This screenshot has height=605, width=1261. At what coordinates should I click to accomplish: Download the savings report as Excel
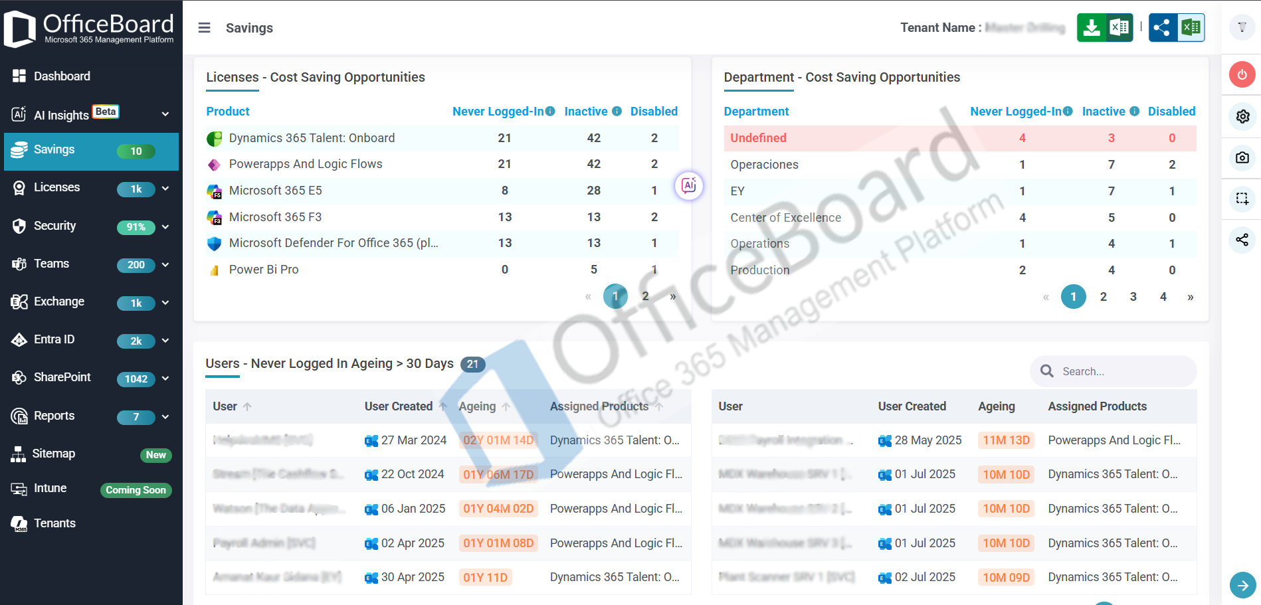pyautogui.click(x=1105, y=28)
